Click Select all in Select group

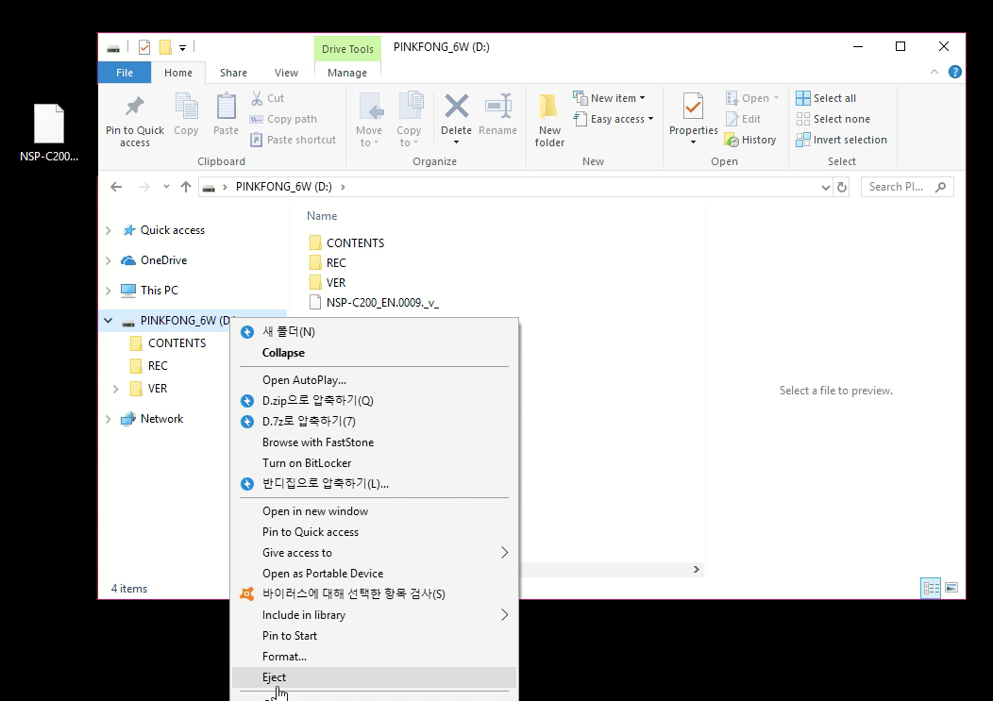click(826, 98)
